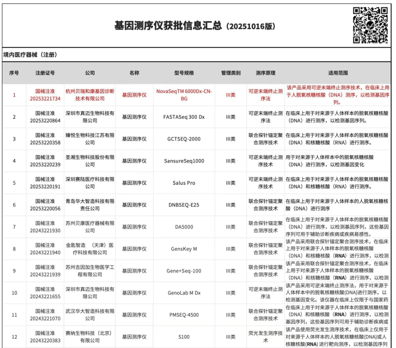Click the 适用范围 column header
396x348 pixels.
coord(338,73)
